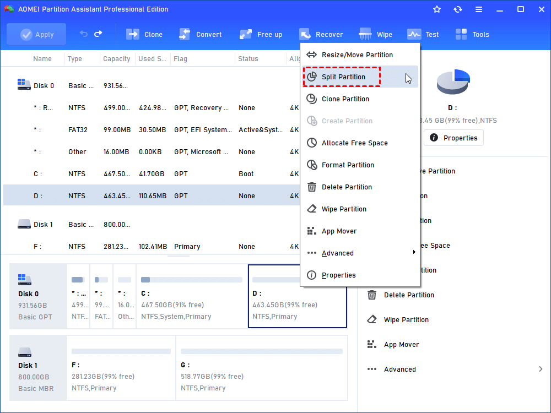The image size is (551, 413).
Task: Select the Recovery NTFS partition row
Action: [152, 107]
